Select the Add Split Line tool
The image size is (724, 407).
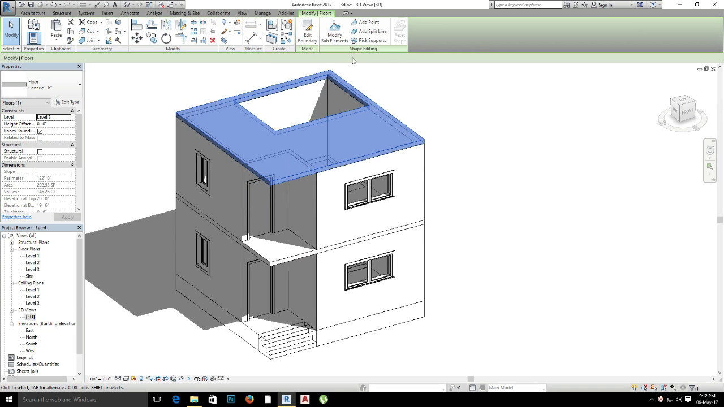[369, 31]
